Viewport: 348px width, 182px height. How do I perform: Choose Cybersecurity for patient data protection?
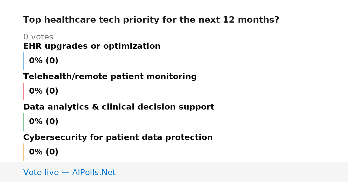pos(118,138)
